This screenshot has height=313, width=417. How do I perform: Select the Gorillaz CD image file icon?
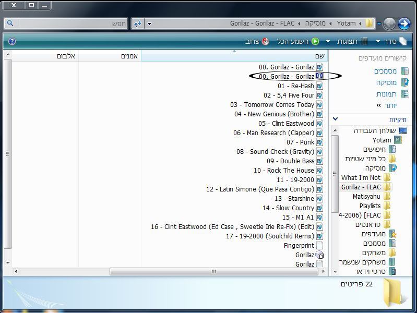click(319, 255)
